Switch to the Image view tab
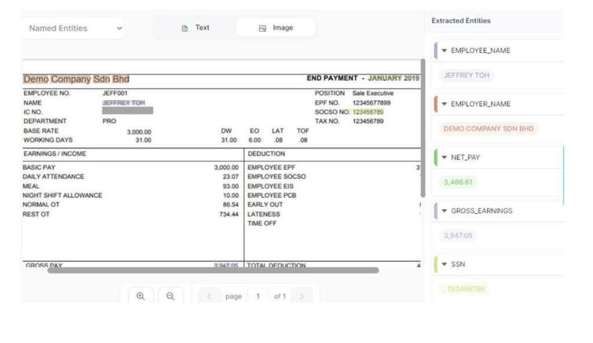 276,28
